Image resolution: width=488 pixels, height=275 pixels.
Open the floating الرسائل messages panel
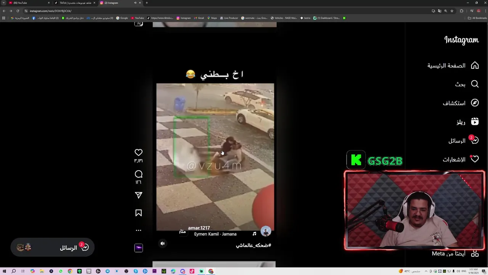tap(53, 247)
